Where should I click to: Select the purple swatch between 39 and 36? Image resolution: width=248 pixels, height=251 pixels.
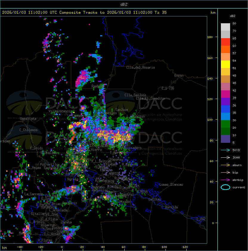tap(225, 101)
